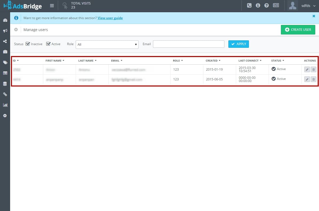Image resolution: width=319 pixels, height=211 pixels.
Task: Open the link chain sidebar icon
Action: (x=5, y=94)
